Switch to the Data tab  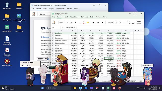[x=92, y=17]
